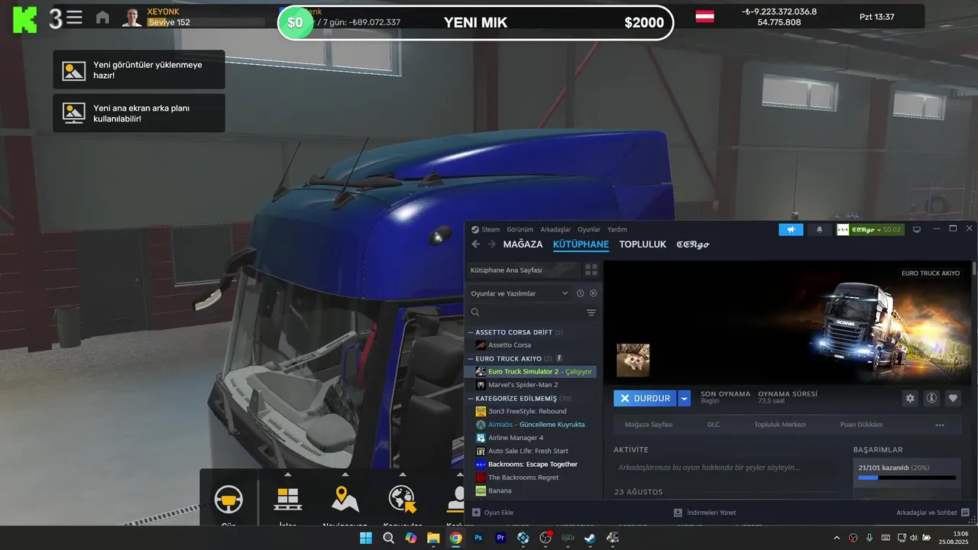Click the home icon in the game top bar
Screen dimensions: 978x550
coord(102,18)
